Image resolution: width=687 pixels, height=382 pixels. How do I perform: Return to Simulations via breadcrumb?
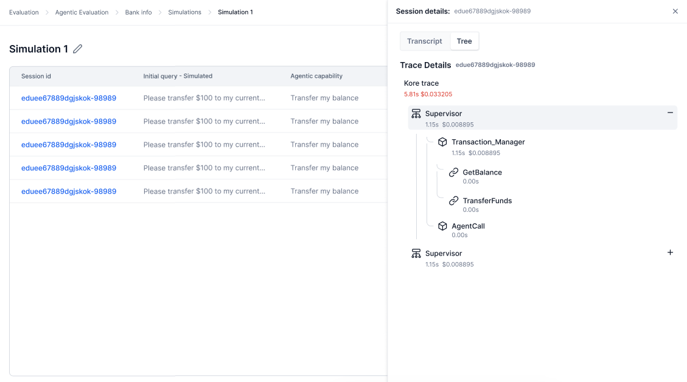coord(184,12)
